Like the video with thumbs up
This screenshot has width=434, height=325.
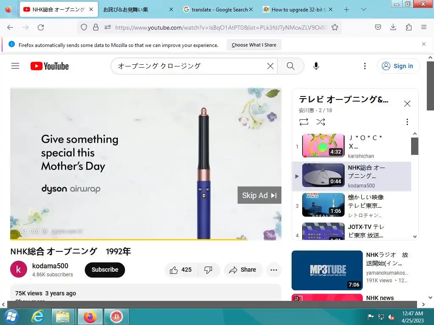[181, 270]
